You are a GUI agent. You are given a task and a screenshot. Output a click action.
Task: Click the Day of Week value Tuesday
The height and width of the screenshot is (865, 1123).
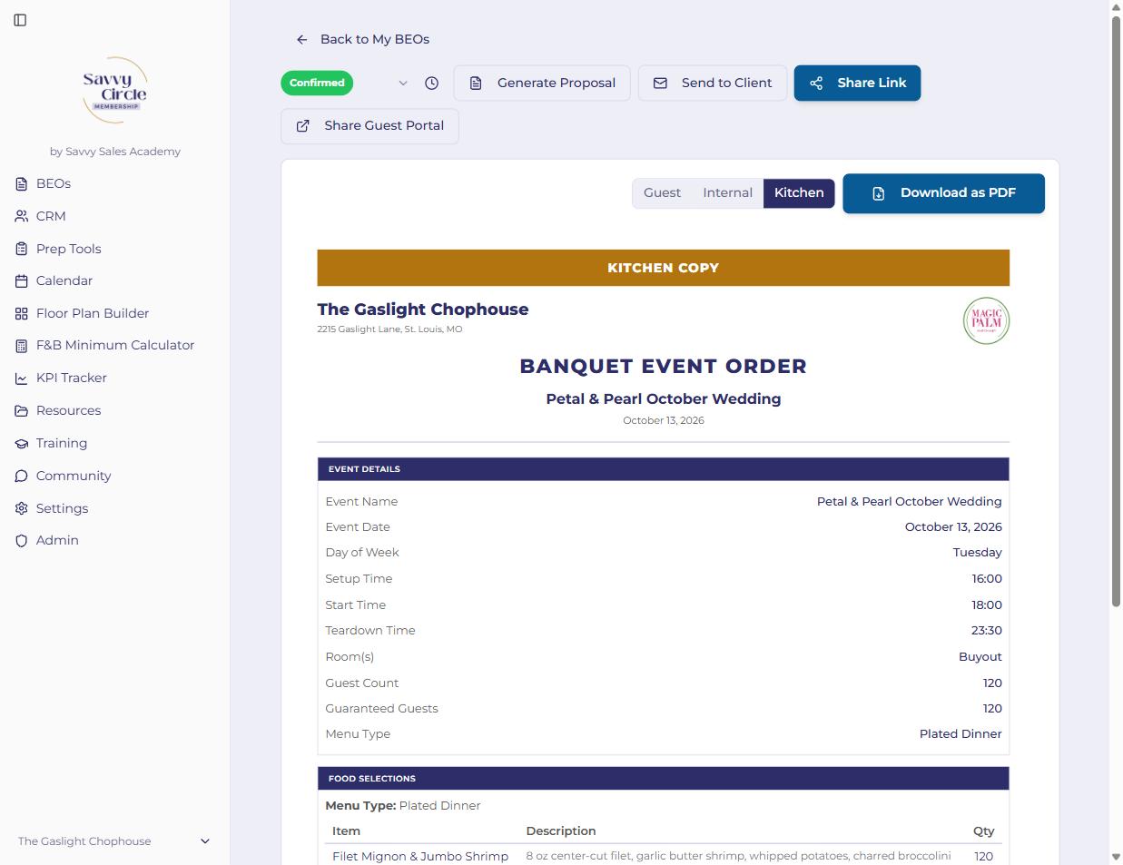978,553
